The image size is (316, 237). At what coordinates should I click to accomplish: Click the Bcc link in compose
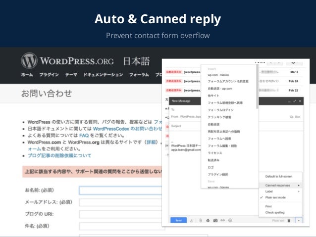coord(298,117)
